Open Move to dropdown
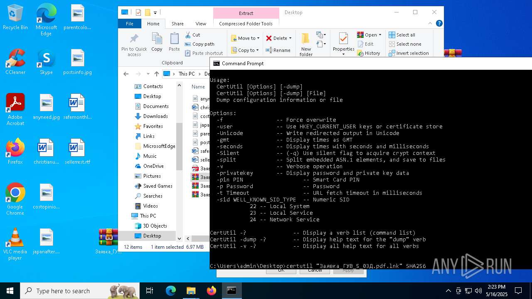The width and height of the screenshot is (532, 299). pyautogui.click(x=245, y=38)
